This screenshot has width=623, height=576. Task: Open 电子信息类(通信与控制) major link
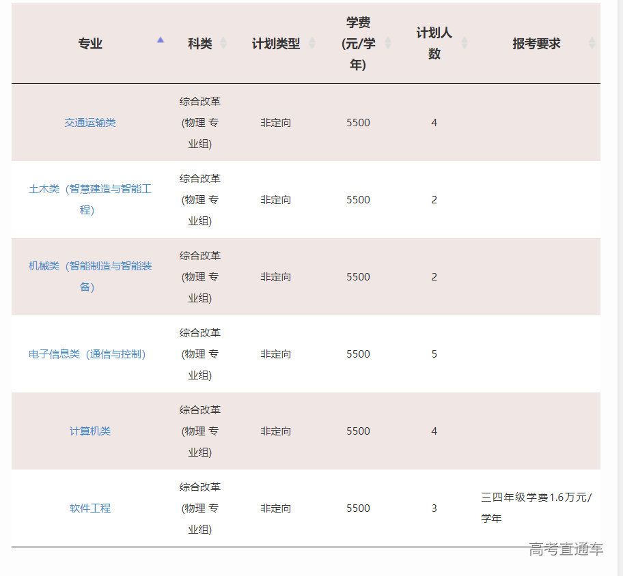coord(87,354)
